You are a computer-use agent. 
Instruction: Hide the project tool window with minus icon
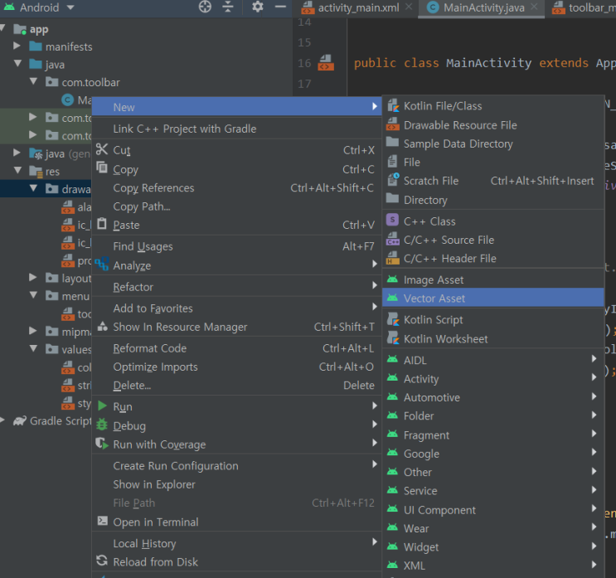(x=280, y=7)
